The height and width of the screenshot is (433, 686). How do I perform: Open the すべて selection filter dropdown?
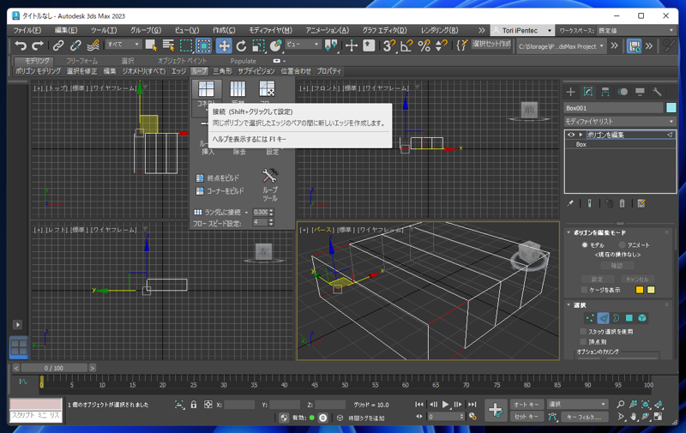coord(123,45)
